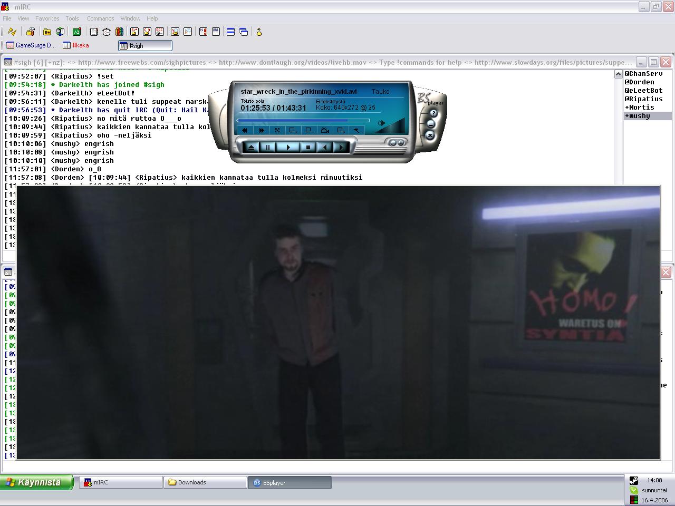Screen dimensions: 675x506
Task: Tile windows using the toolbar icon
Action: [x=231, y=32]
